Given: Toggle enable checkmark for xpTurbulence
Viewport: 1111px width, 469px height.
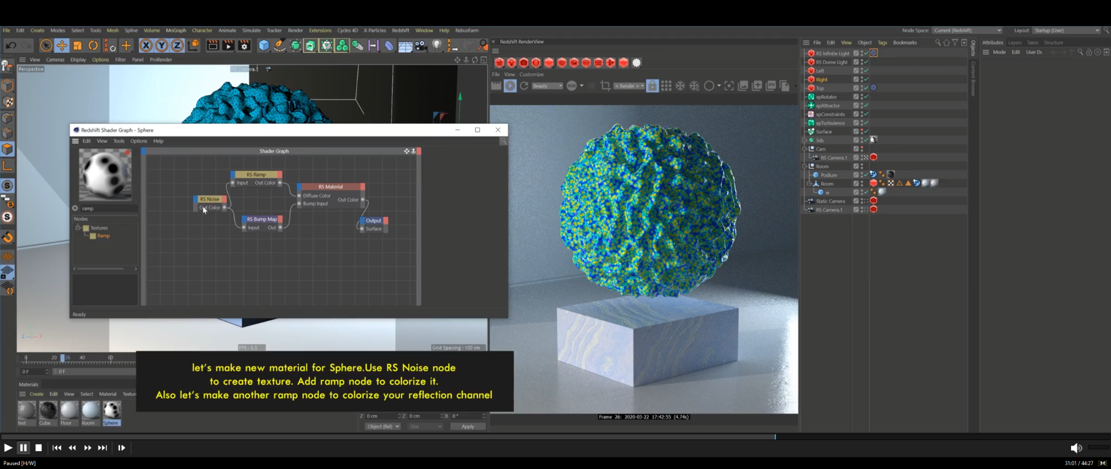Looking at the screenshot, I should [866, 123].
